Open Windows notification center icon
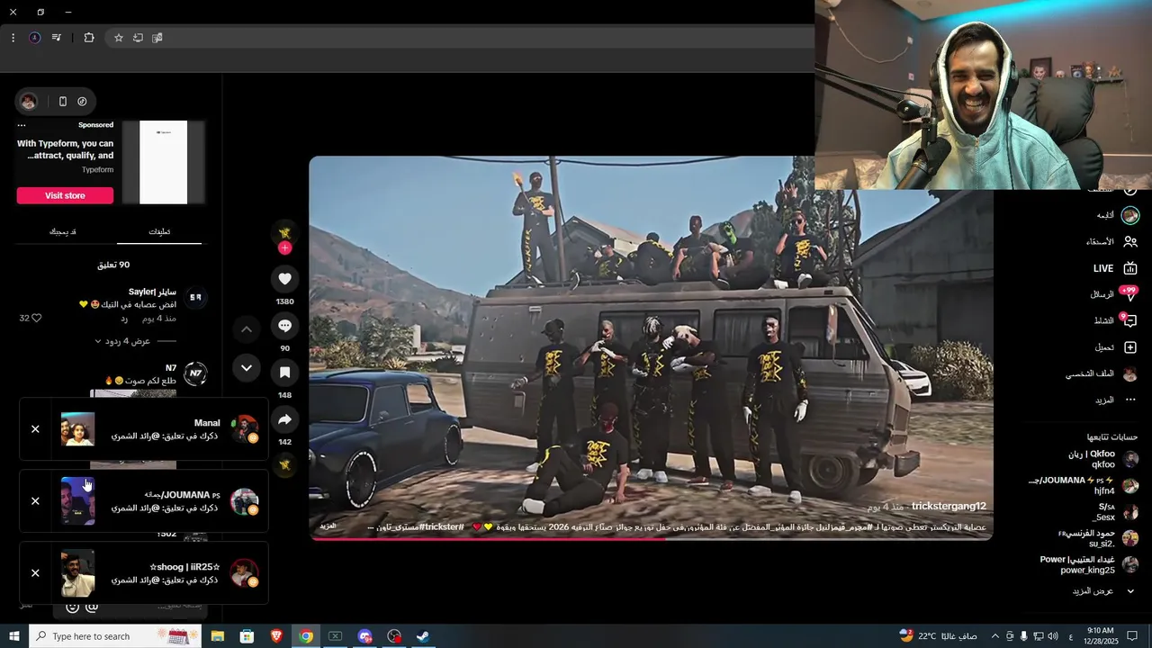1152x648 pixels. [1133, 636]
